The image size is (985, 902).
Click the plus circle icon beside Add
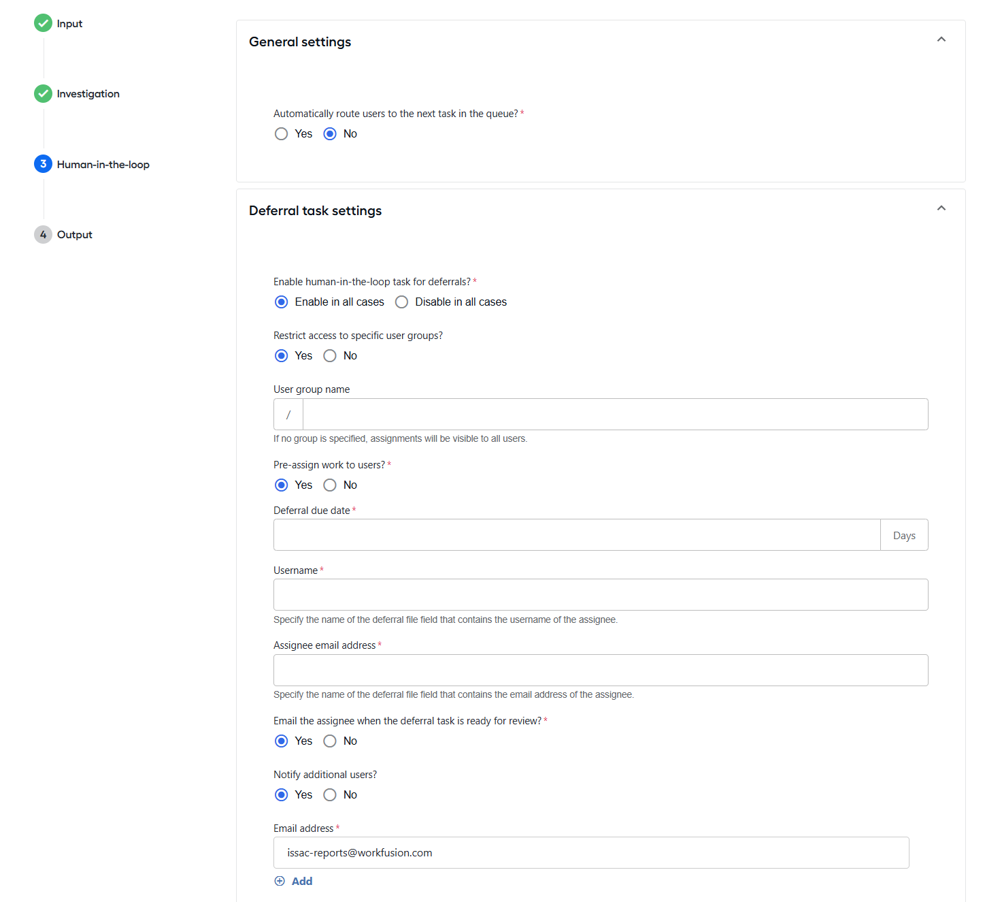coord(280,881)
